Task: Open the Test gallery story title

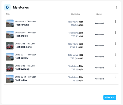Action: click(22, 58)
